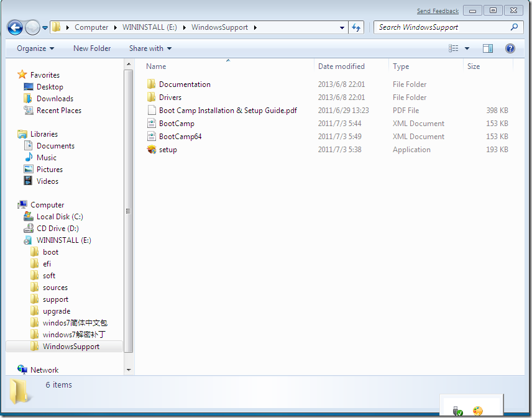Image resolution: width=532 pixels, height=418 pixels.
Task: Open the sources folder in the tree
Action: [x=55, y=288]
